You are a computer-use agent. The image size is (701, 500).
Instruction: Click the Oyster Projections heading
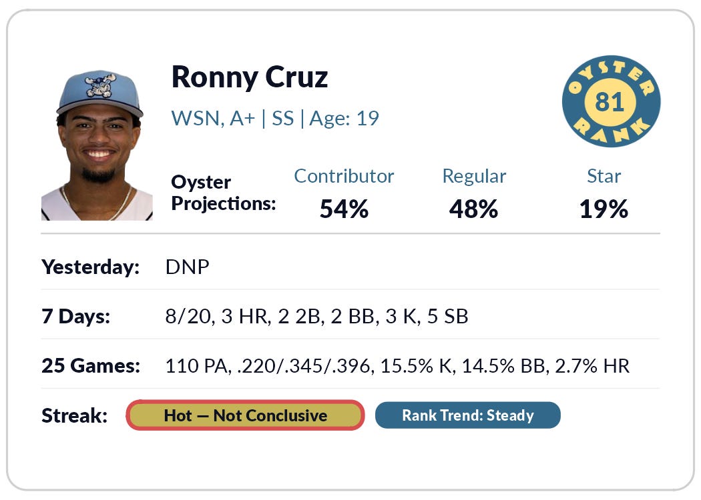click(224, 193)
